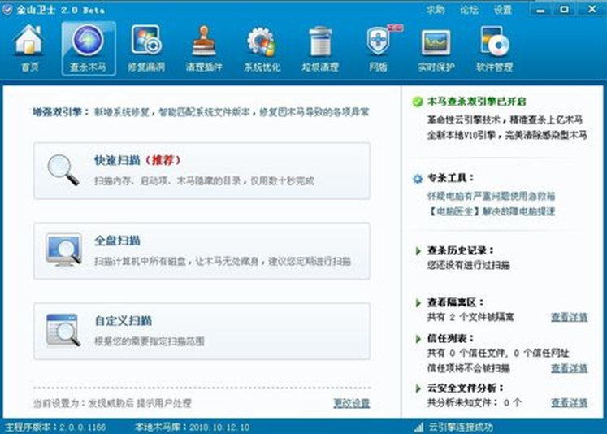Screen dimensions: 607x434
Task: Click the 主程序版本 2.0.0.1166 text
Action: (55, 427)
